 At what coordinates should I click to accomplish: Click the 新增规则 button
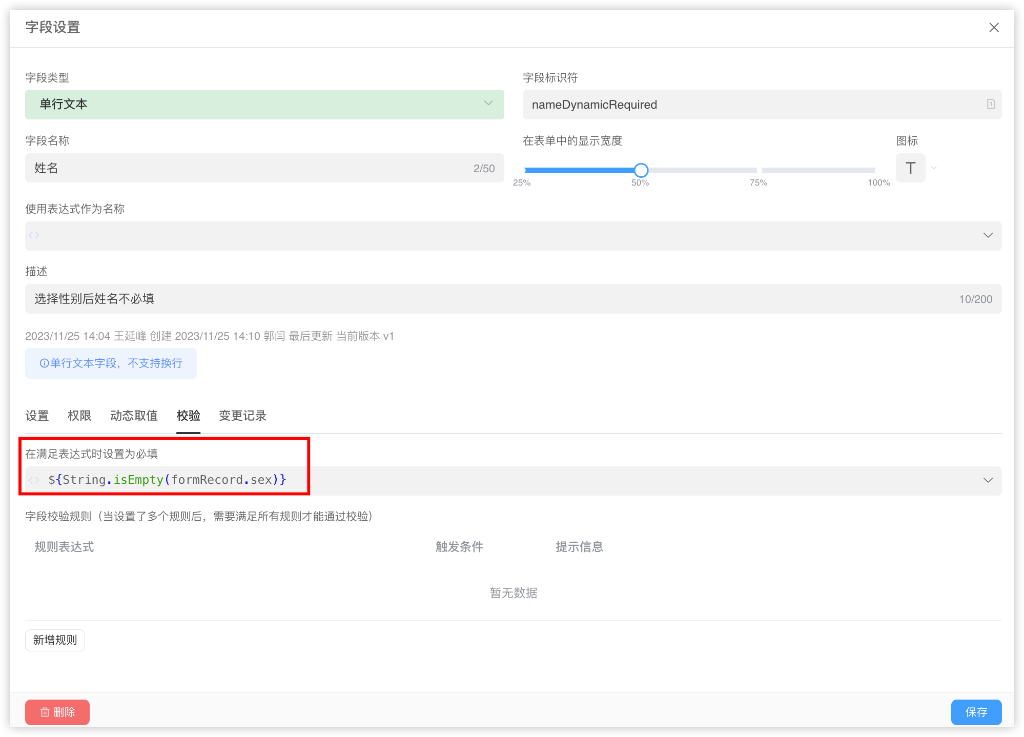click(x=55, y=640)
